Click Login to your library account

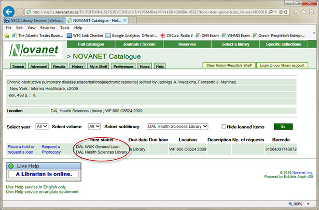tap(282, 66)
